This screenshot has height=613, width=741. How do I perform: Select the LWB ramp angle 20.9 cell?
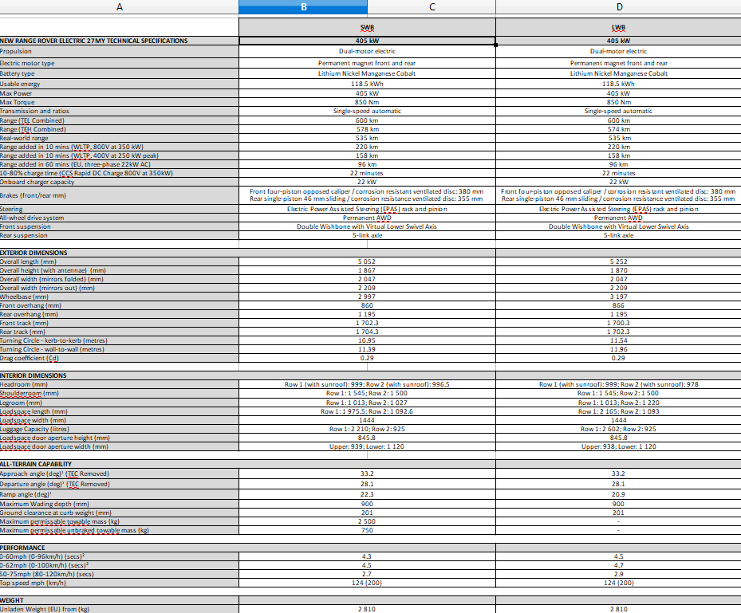click(x=619, y=494)
